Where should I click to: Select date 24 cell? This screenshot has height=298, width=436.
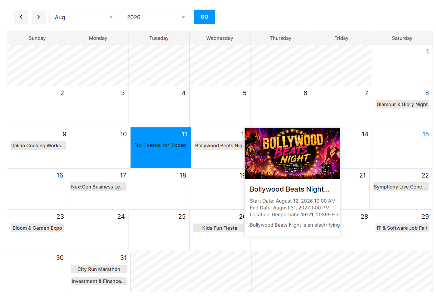click(x=98, y=230)
